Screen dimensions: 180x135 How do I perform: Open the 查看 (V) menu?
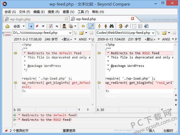pyautogui.click(x=68, y=12)
